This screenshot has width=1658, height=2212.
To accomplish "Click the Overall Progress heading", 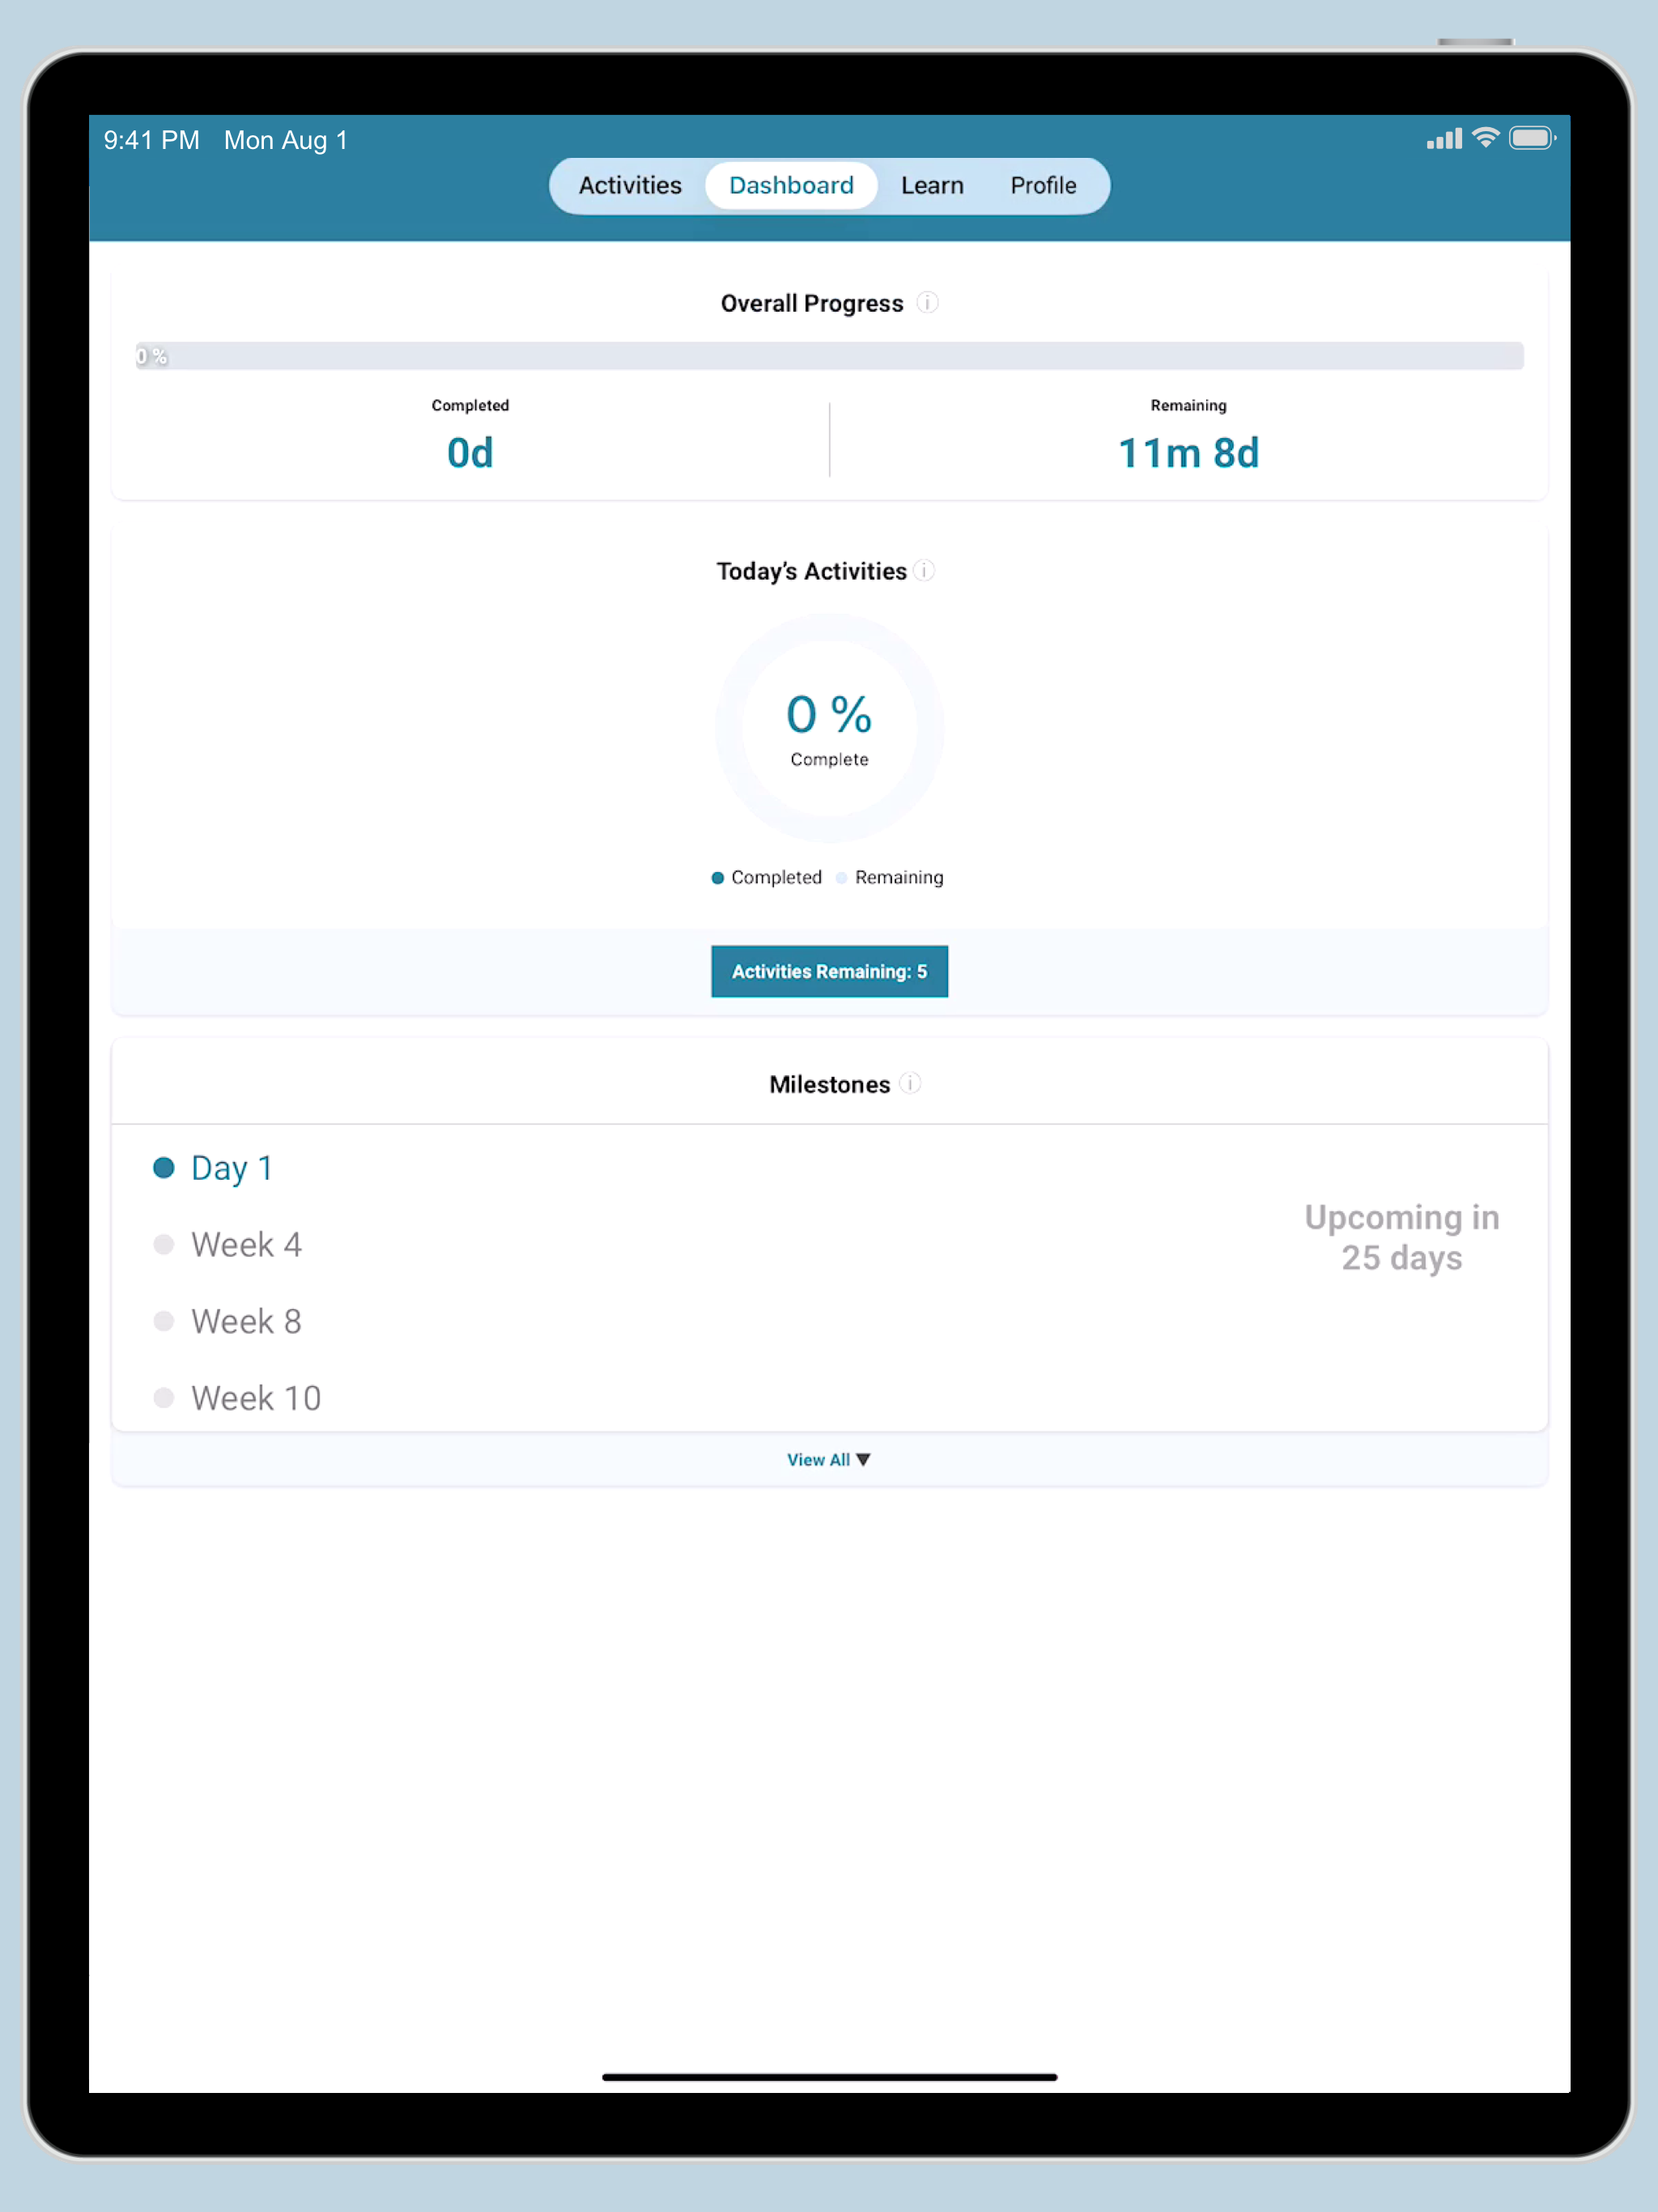I will pos(811,303).
